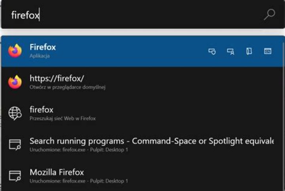285x191 pixels.
Task: Click the Firefox logo beside https://firefox/
Action: 15,82
